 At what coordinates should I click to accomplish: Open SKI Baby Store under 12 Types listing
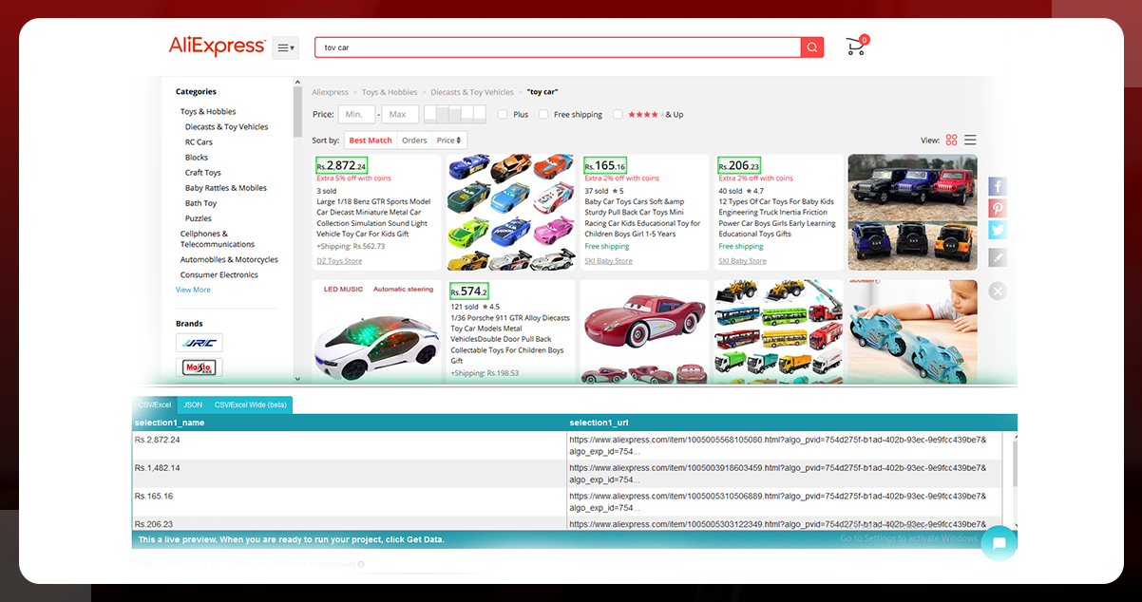(x=743, y=261)
